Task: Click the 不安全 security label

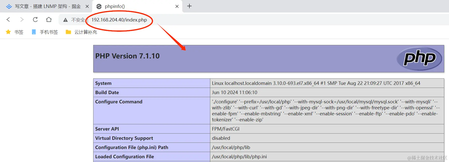Action: 78,20
